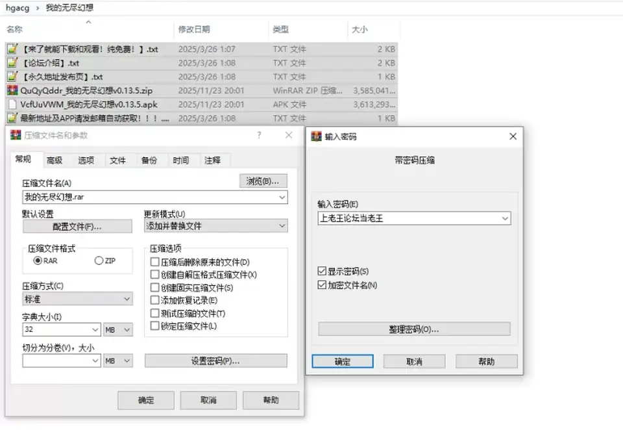Open the archive name dropdown 我的无尽幻想.rar
This screenshot has width=623, height=430.
pos(282,197)
